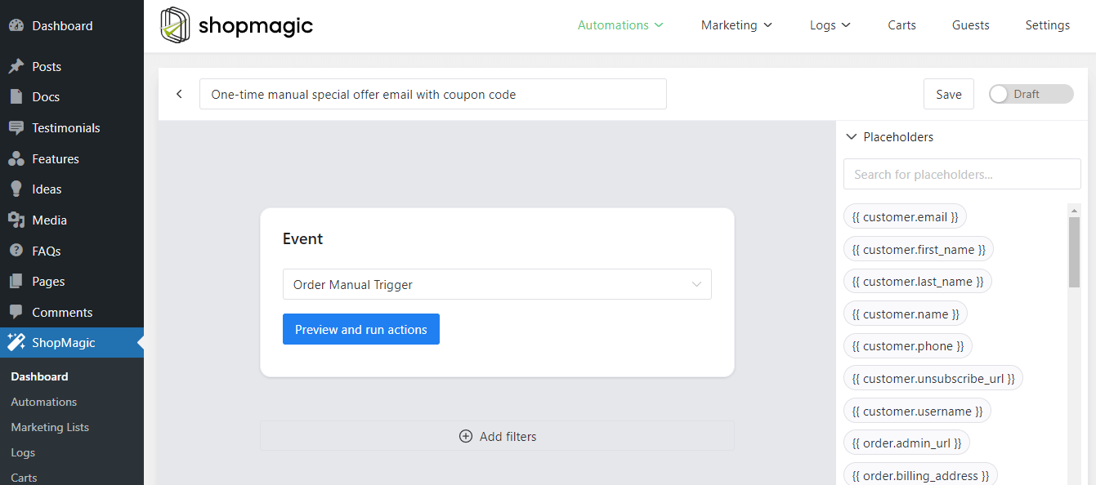Click the Ideas lightbulb icon
Viewport: 1096px width, 485px height.
[x=16, y=189]
